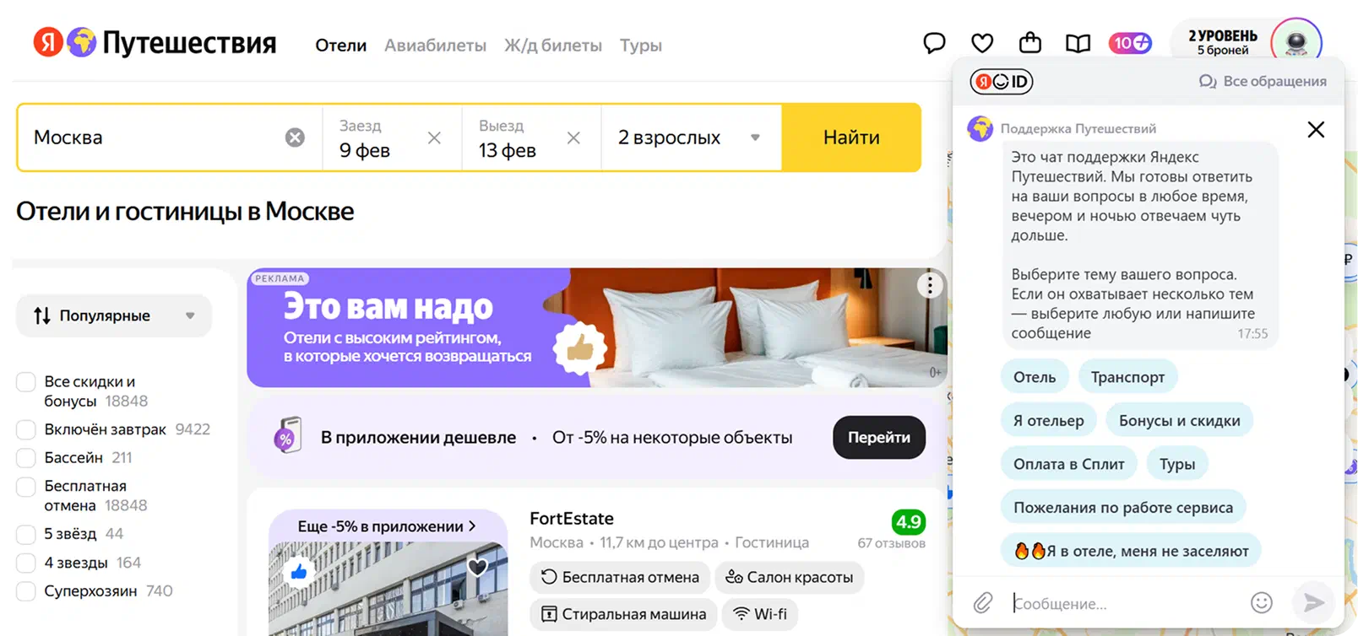Viewport: 1358px width, 636px height.
Task: Open favorites heart icon in header
Action: [982, 43]
